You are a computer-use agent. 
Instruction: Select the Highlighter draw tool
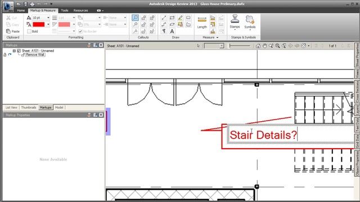pyautogui.click(x=180, y=17)
